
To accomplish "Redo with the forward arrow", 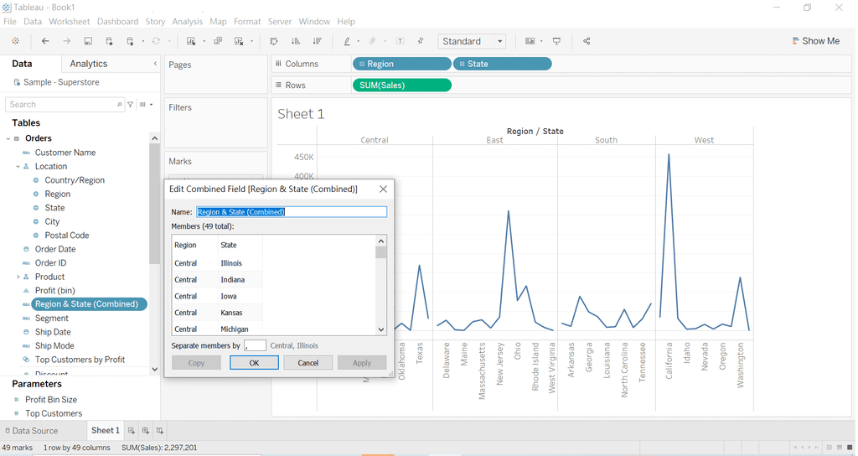I will pos(66,41).
